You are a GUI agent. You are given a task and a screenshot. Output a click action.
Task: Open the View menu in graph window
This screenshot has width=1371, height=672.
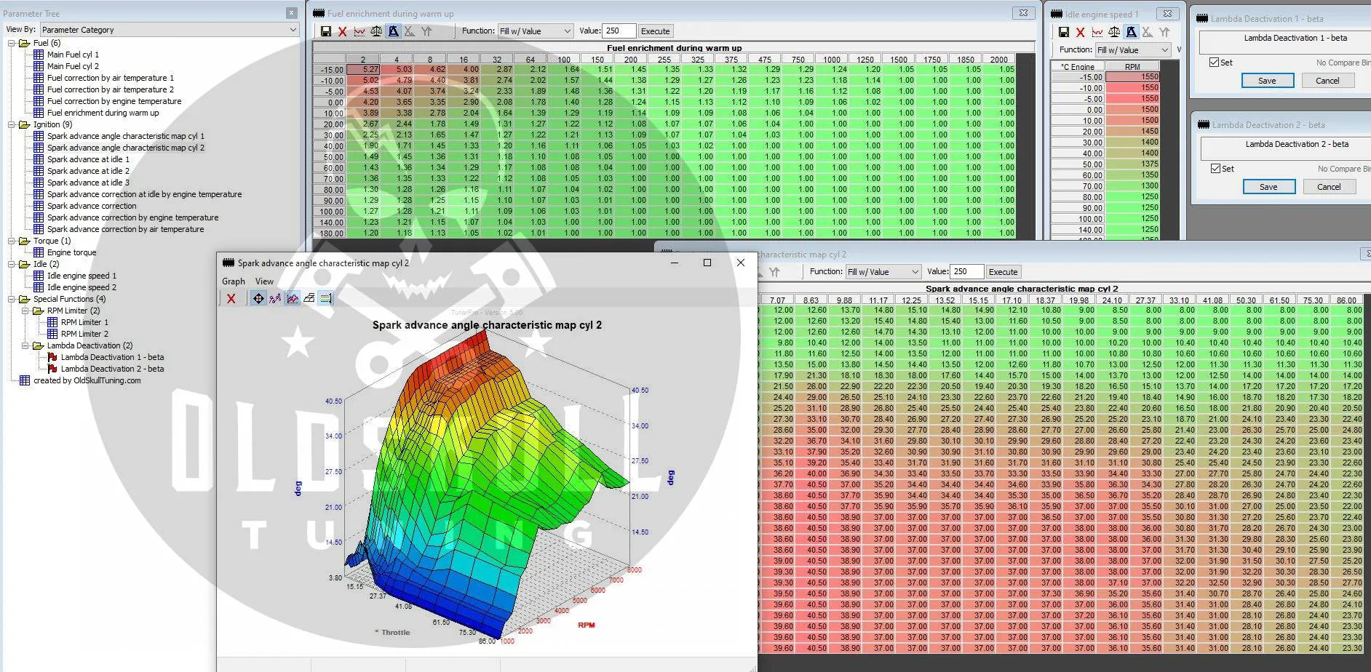click(264, 281)
